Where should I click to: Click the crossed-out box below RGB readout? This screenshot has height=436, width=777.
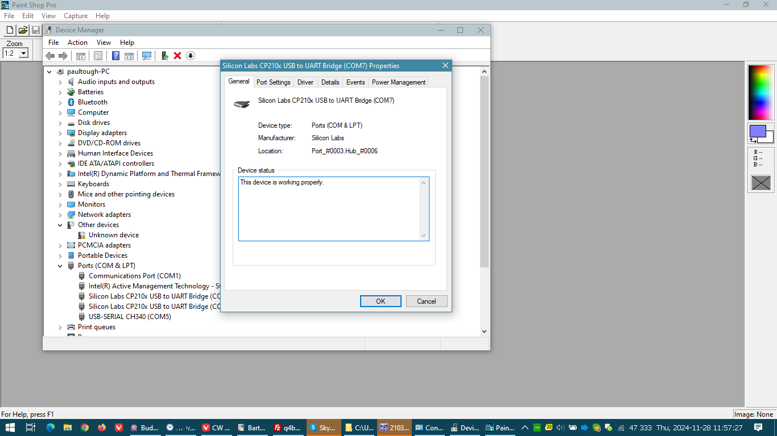pyautogui.click(x=761, y=183)
